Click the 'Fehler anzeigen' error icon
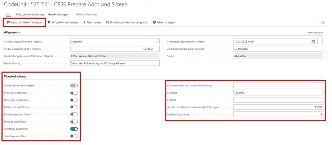The image size is (332, 145). (154, 22)
